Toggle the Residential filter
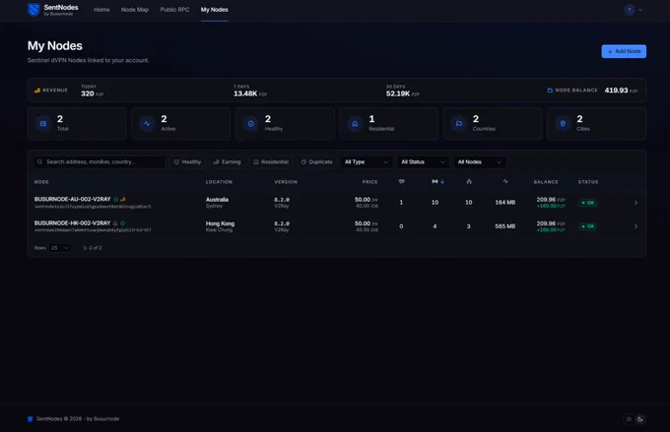Image resolution: width=670 pixels, height=432 pixels. coord(271,161)
